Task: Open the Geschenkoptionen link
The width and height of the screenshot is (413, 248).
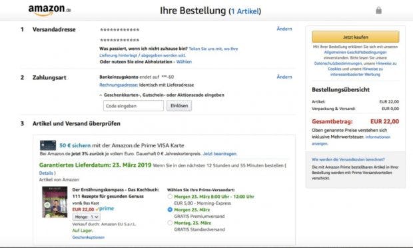Action: click(88, 237)
